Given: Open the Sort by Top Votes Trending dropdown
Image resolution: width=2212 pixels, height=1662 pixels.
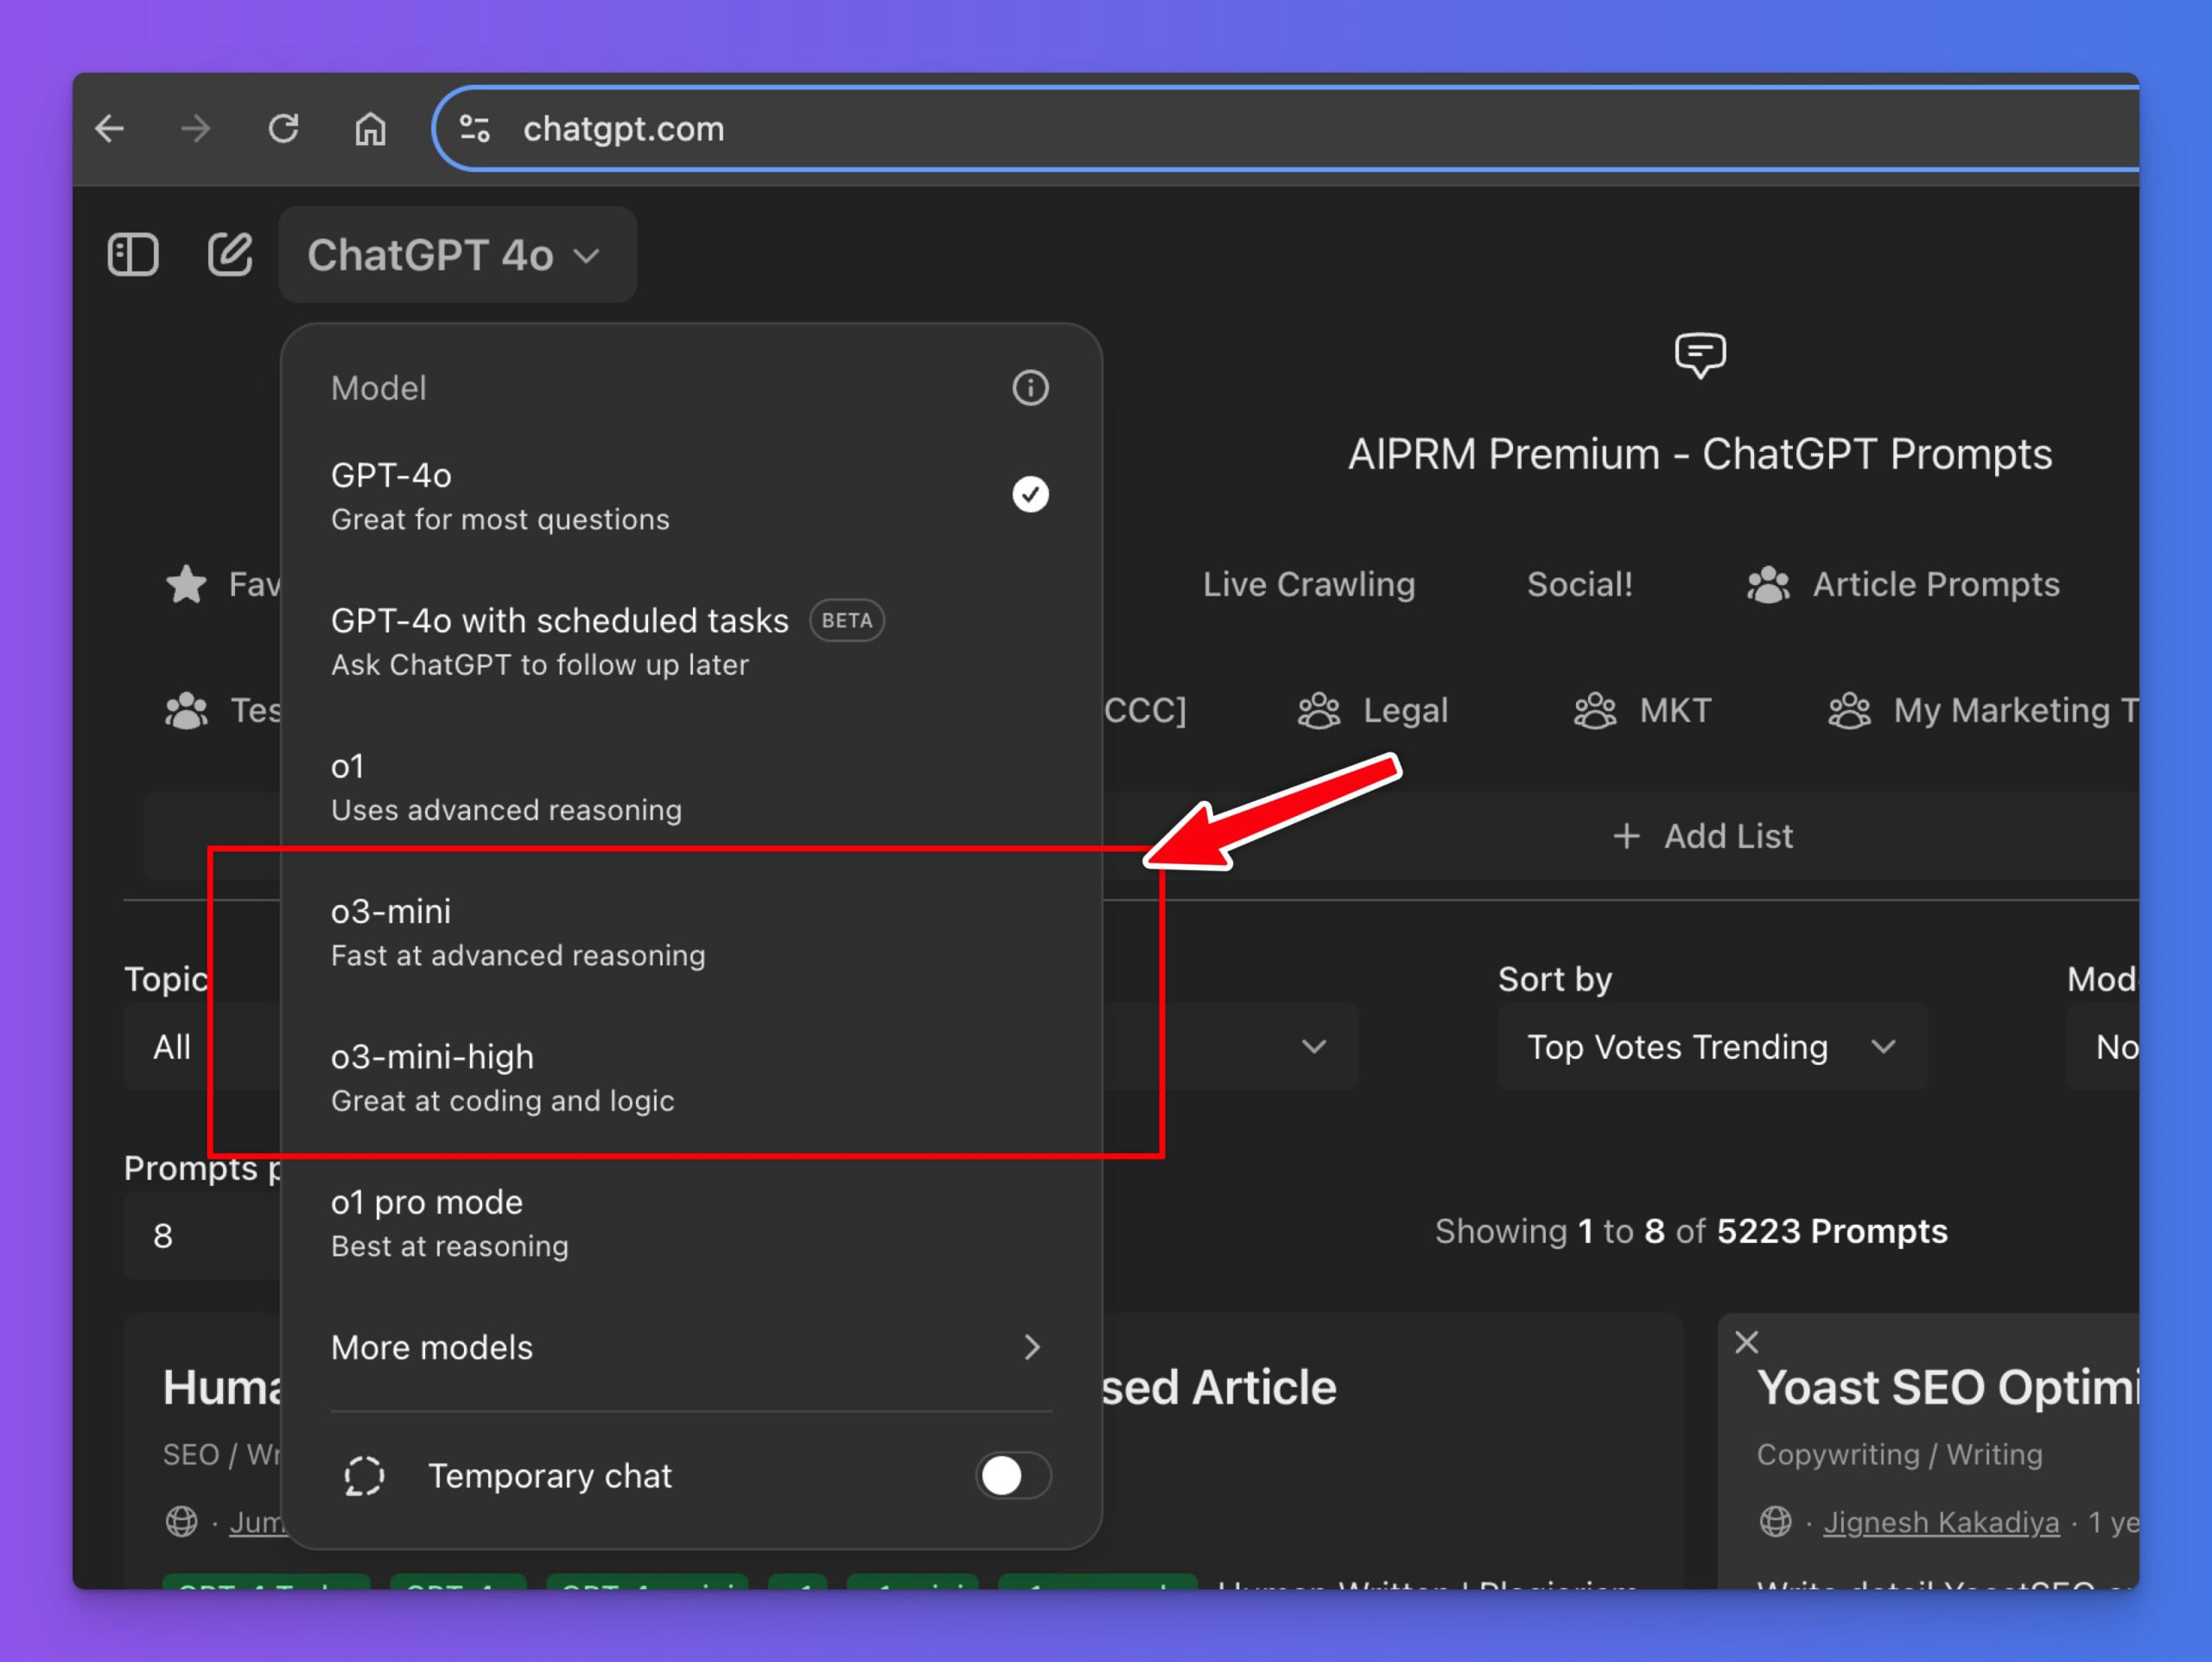Looking at the screenshot, I should coord(1712,1047).
